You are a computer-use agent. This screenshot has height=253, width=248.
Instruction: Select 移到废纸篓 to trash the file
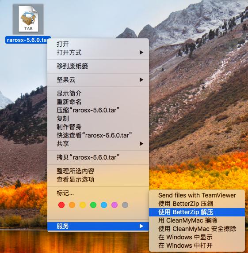click(x=98, y=66)
